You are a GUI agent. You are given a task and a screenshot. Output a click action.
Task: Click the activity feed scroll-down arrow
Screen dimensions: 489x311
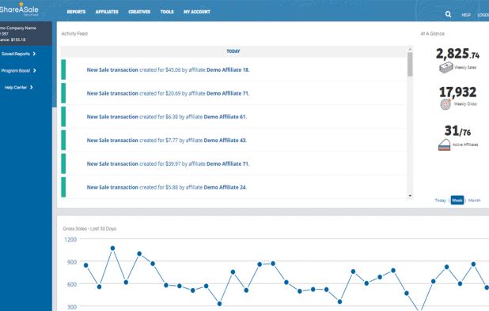(410, 196)
